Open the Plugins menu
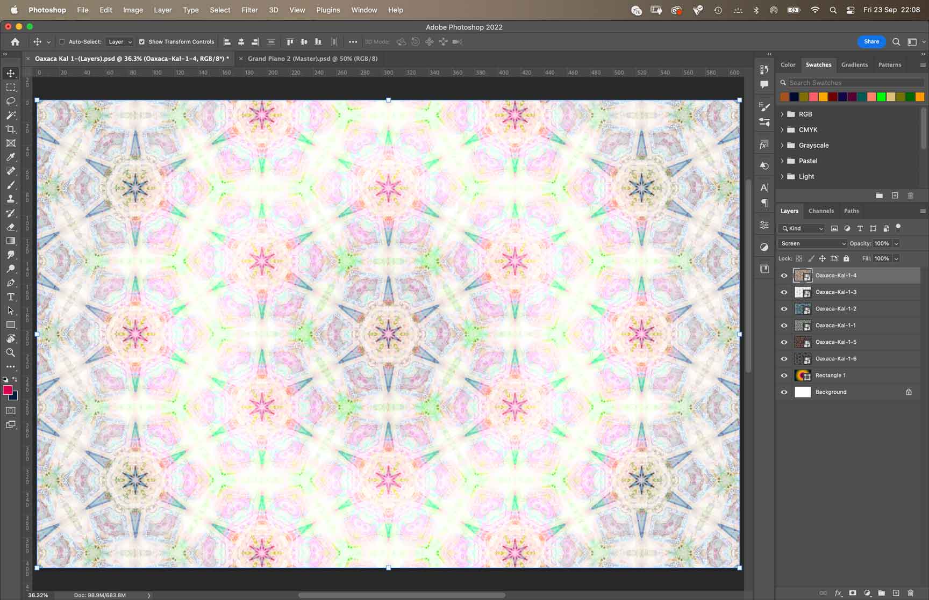Screen dimensions: 929x600 328,10
